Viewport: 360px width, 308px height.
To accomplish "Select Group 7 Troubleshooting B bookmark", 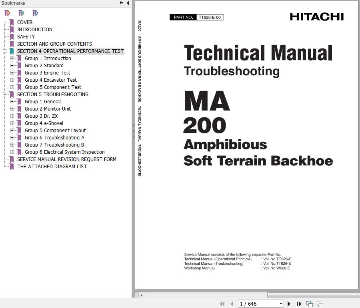I will point(54,145).
